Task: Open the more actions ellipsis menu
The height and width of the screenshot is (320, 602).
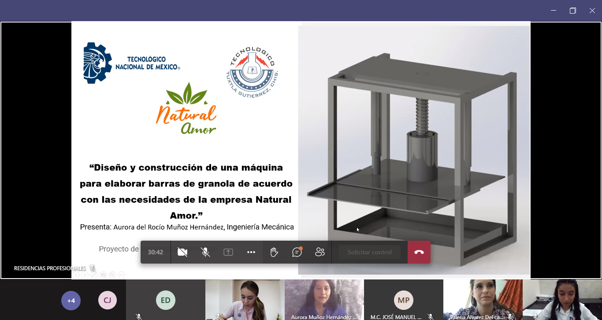Action: pyautogui.click(x=251, y=252)
